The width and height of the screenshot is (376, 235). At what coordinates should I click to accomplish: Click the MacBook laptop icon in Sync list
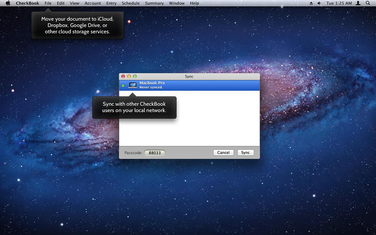coord(133,86)
